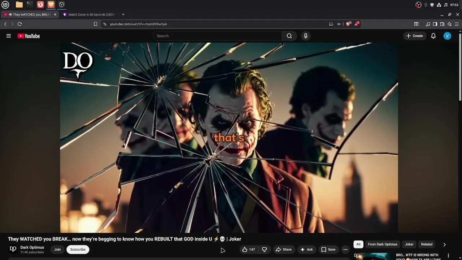This screenshot has width=462, height=260.
Task: Click the panel clock showing 07:52
Action: [454, 5]
